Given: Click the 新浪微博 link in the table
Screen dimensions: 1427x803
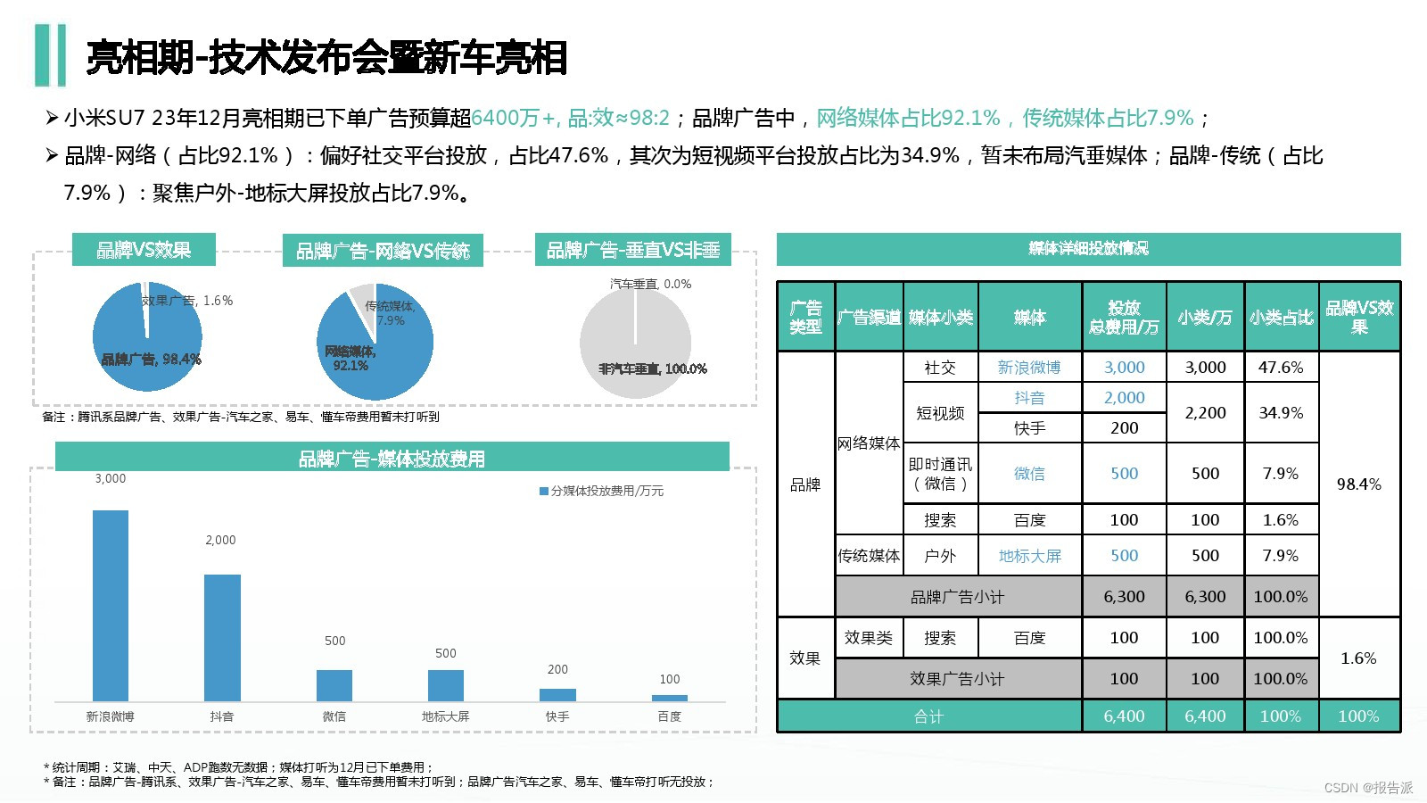Looking at the screenshot, I should [1029, 368].
